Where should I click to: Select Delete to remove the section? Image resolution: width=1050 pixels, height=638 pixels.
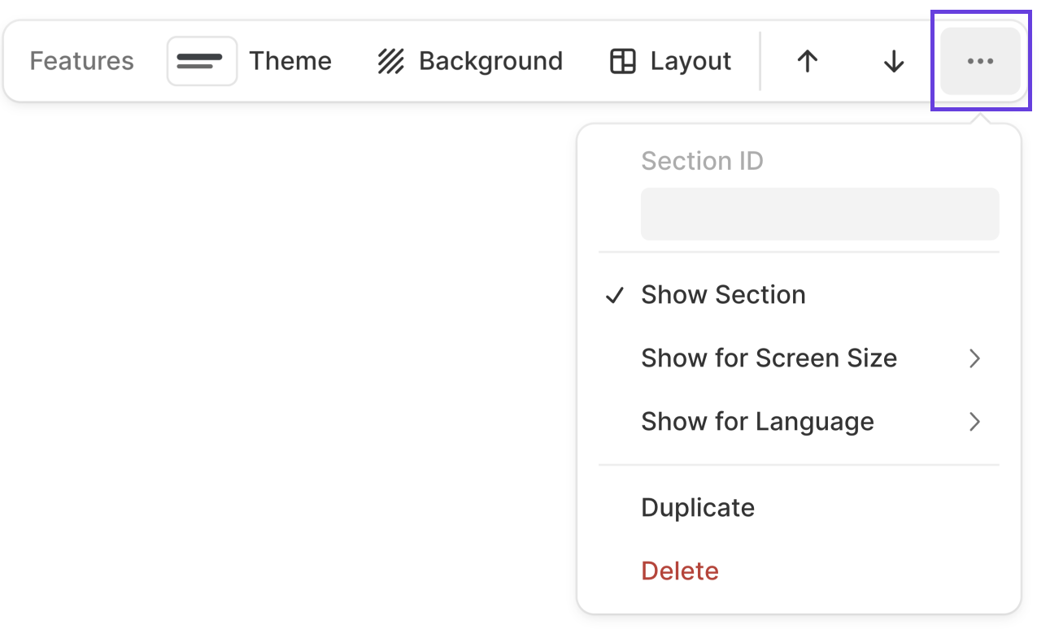click(x=679, y=570)
